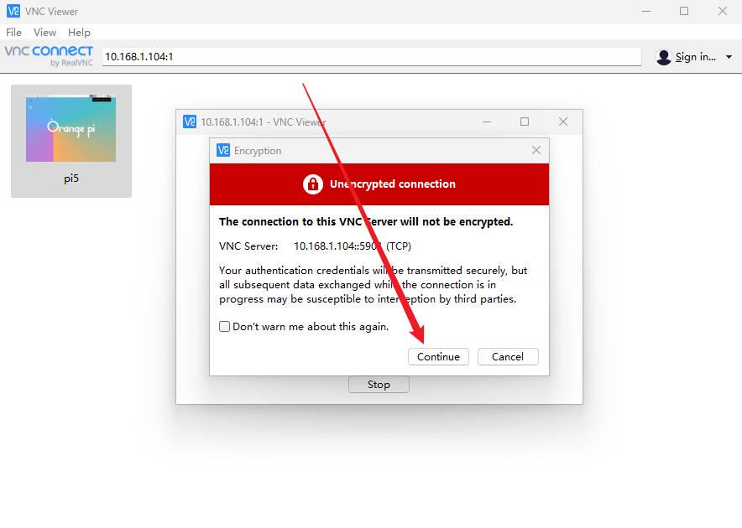742x528 pixels.
Task: Open the File menu
Action: [x=13, y=32]
